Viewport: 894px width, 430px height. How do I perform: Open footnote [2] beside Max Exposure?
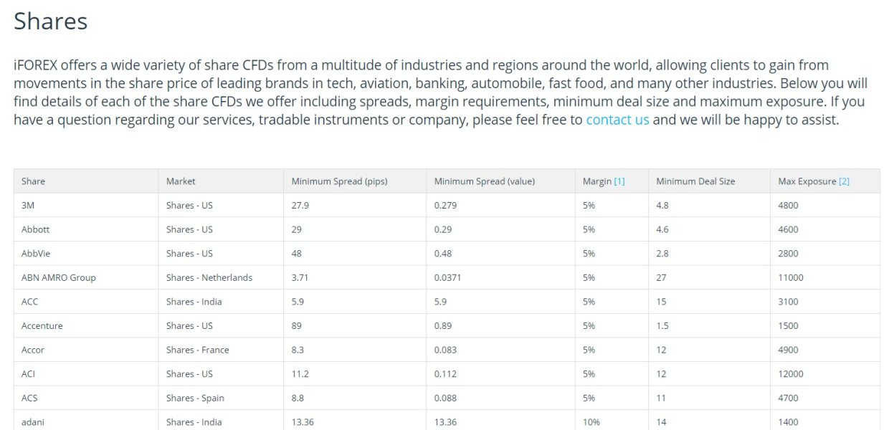tap(844, 181)
